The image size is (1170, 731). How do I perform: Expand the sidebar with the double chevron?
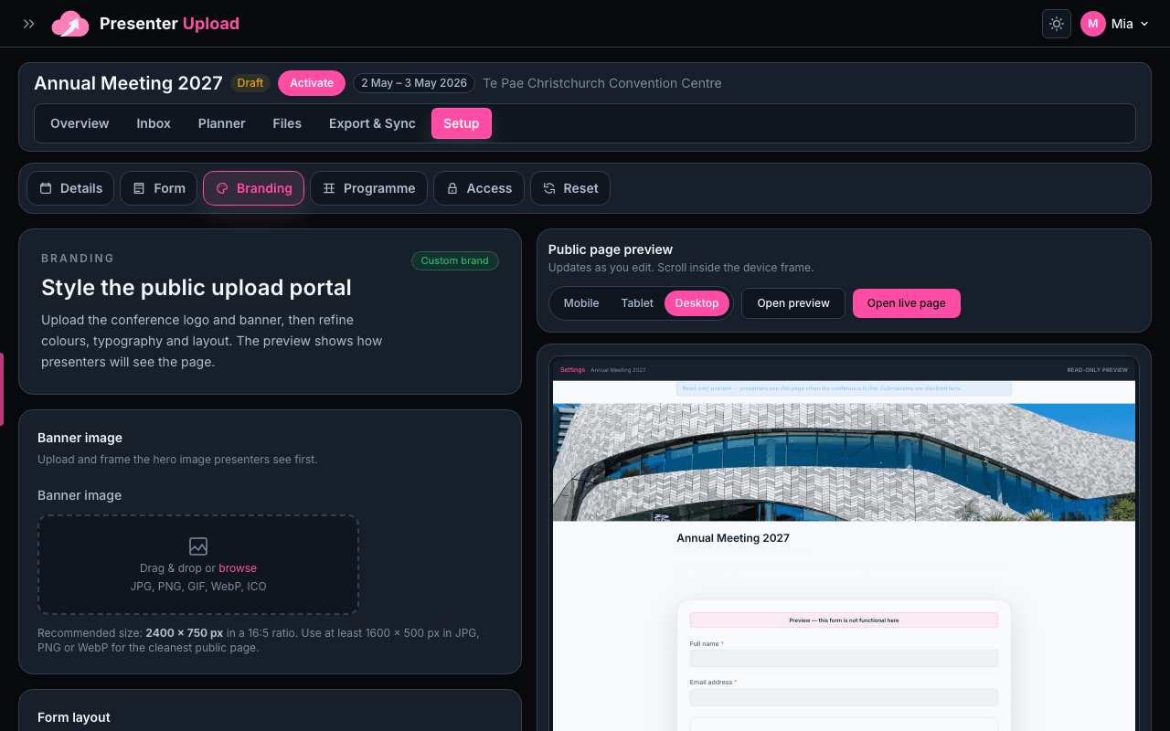click(29, 24)
